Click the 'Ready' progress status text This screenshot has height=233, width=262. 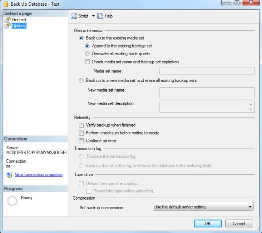click(27, 198)
